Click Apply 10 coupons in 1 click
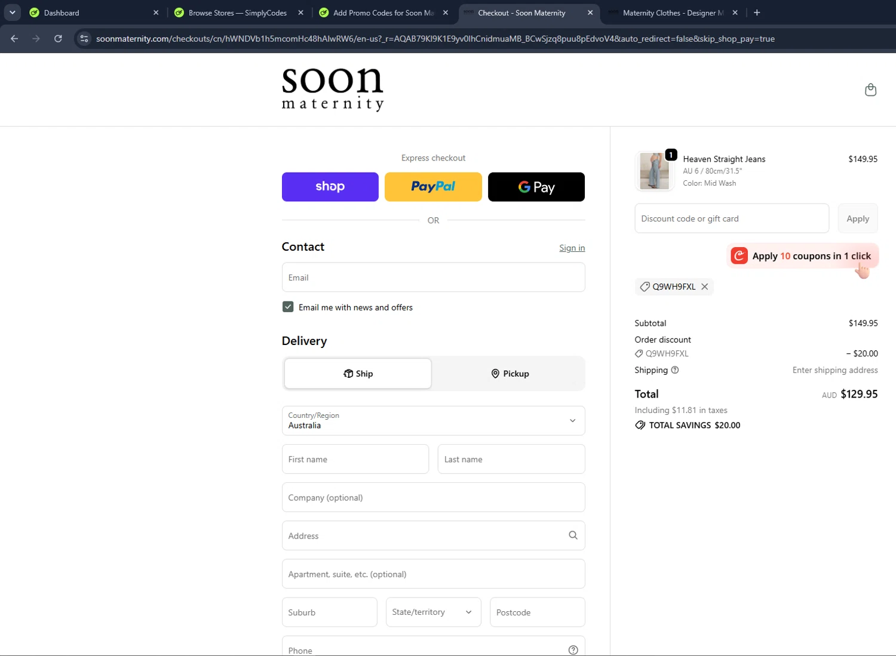 tap(802, 256)
